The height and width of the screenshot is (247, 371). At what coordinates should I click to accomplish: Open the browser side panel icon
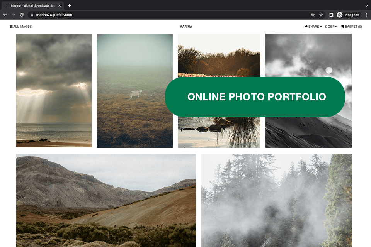click(x=331, y=15)
